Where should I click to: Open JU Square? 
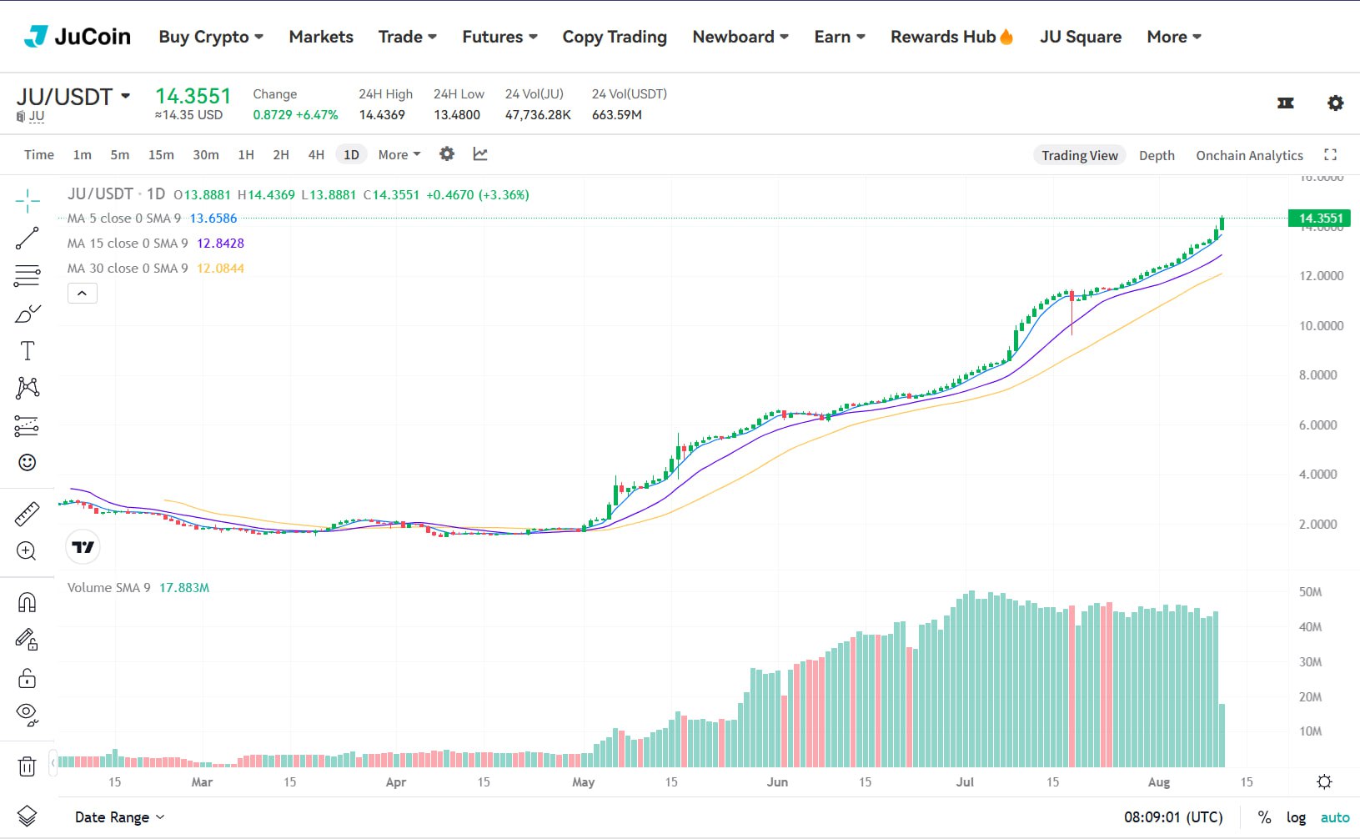point(1081,37)
